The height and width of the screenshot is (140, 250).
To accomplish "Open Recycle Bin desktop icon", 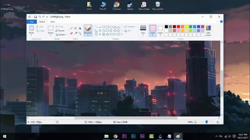I will (x=158, y=6).
